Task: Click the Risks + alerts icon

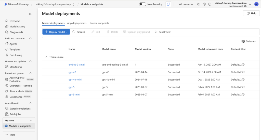Action: [x=7, y=91]
